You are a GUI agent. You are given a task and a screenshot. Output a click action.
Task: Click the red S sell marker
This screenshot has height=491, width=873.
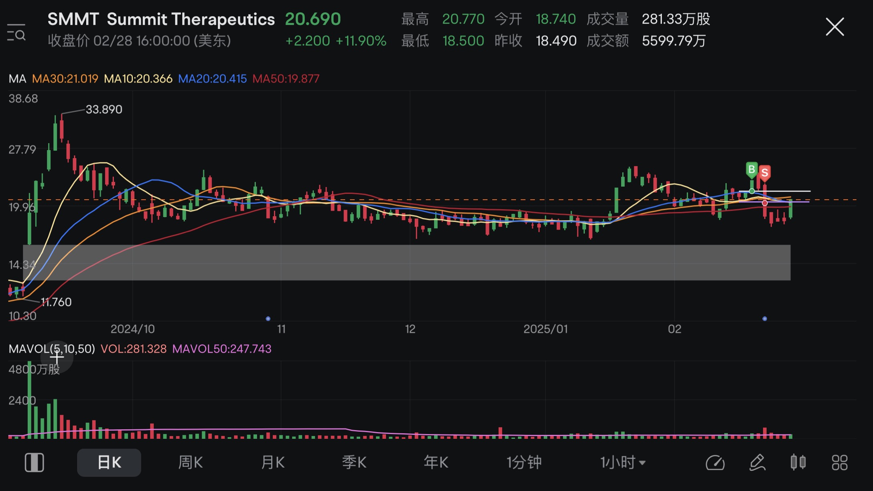click(x=765, y=173)
